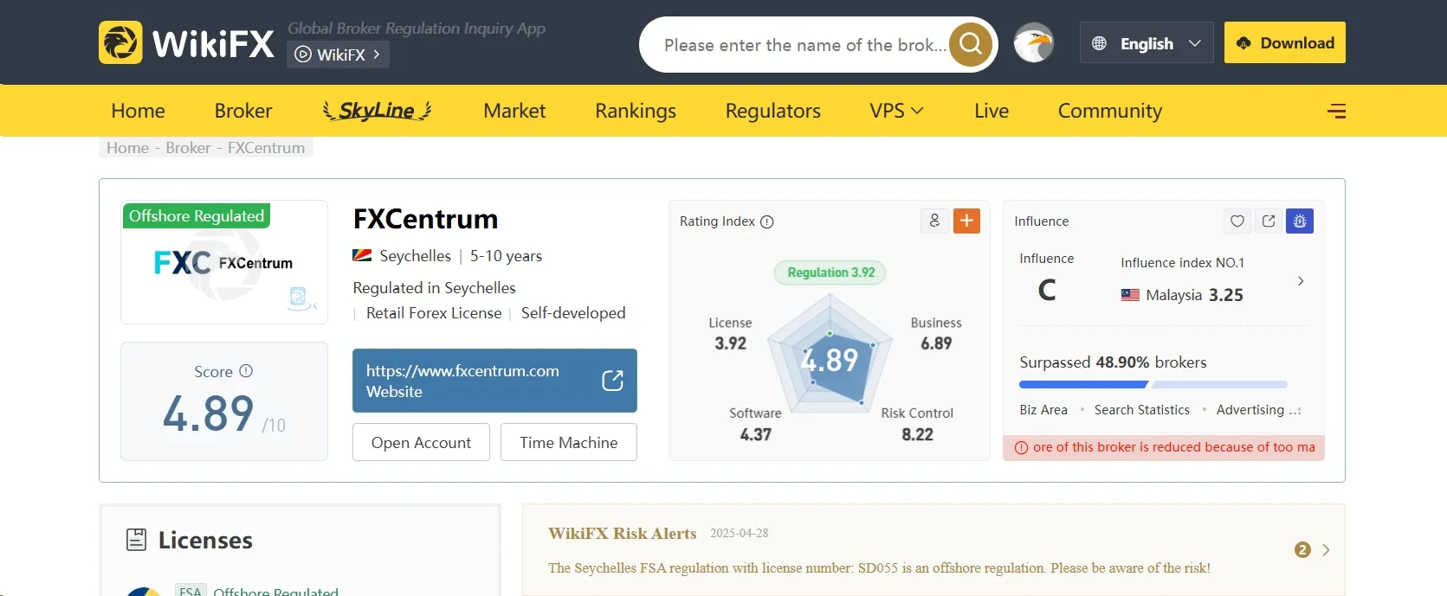
Task: Click the blue report bug icon
Action: tap(1300, 221)
